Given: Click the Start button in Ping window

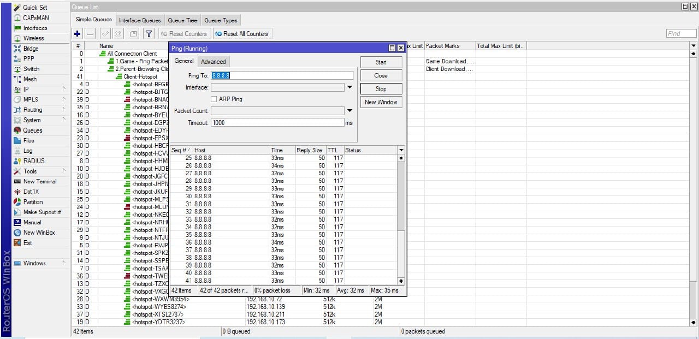Looking at the screenshot, I should tap(381, 62).
